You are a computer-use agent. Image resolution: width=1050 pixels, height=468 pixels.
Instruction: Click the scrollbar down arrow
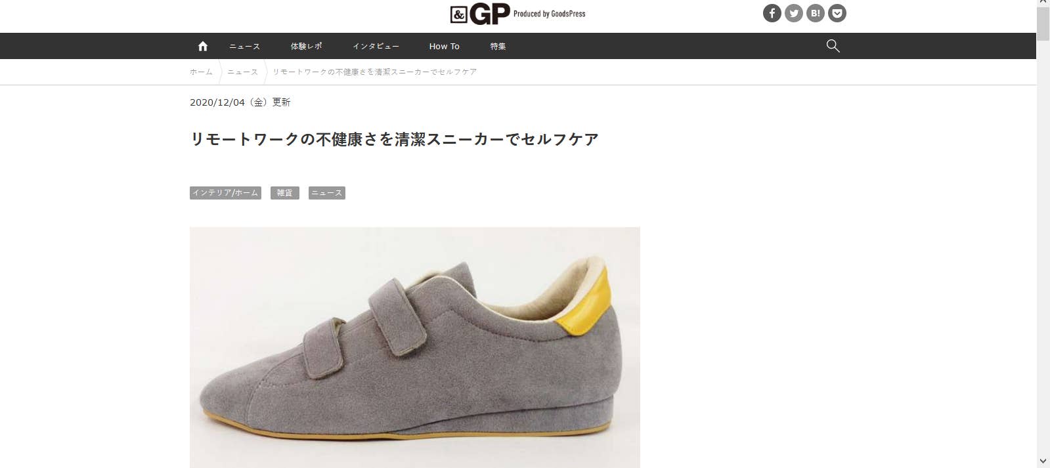(1043, 461)
